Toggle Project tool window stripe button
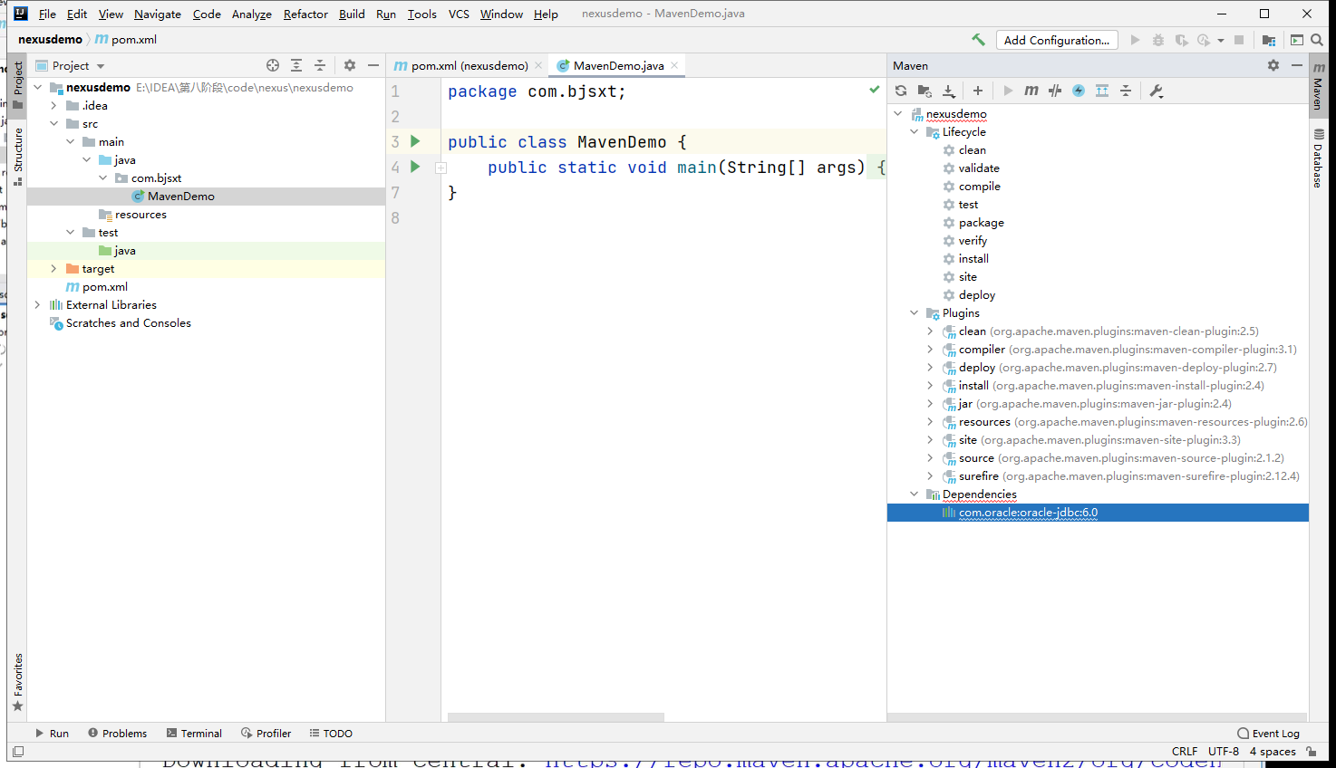This screenshot has height=768, width=1336. [x=17, y=85]
